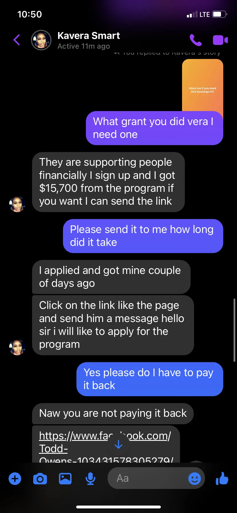Tap the "Naw you are not paying it back" bubble
The height and width of the screenshot is (513, 237).
tap(113, 413)
